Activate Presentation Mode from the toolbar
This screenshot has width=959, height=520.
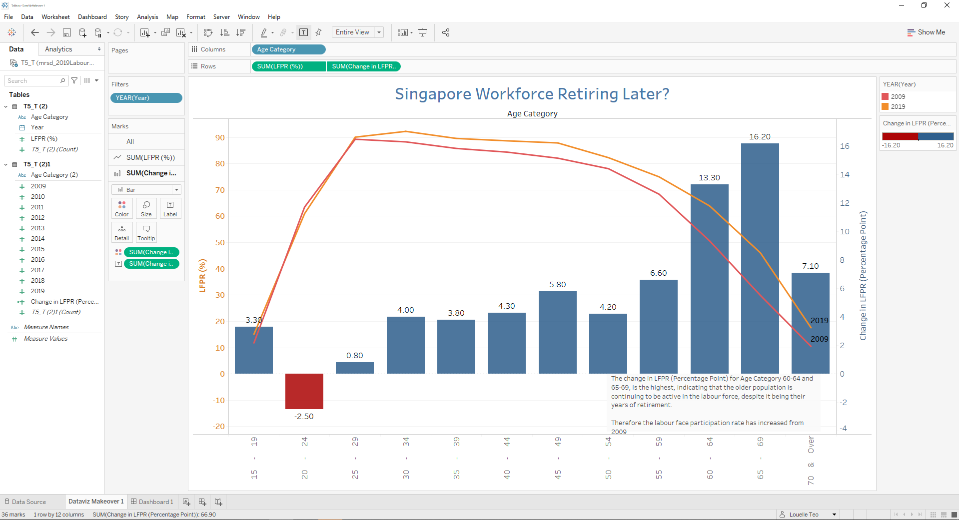point(423,32)
